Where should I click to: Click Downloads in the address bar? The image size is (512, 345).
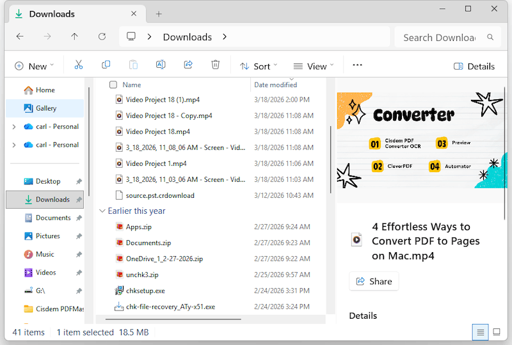click(188, 37)
